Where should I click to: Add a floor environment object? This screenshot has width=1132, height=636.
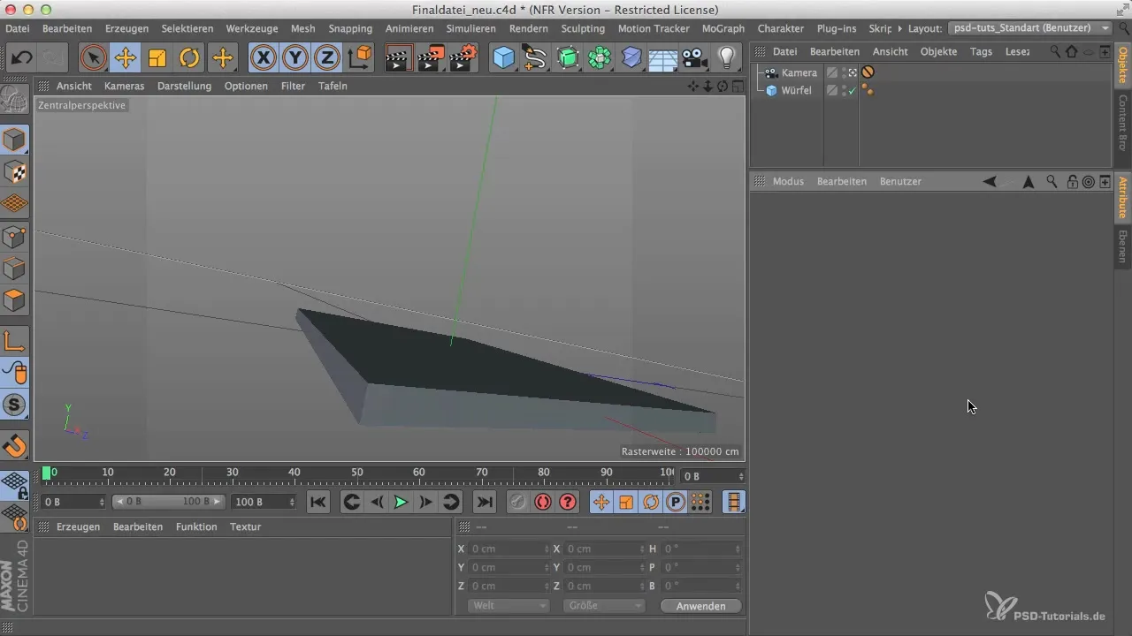tap(663, 58)
